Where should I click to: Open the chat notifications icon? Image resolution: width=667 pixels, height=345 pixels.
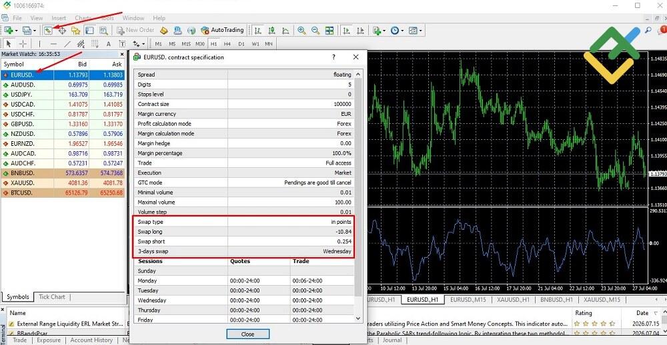click(662, 30)
